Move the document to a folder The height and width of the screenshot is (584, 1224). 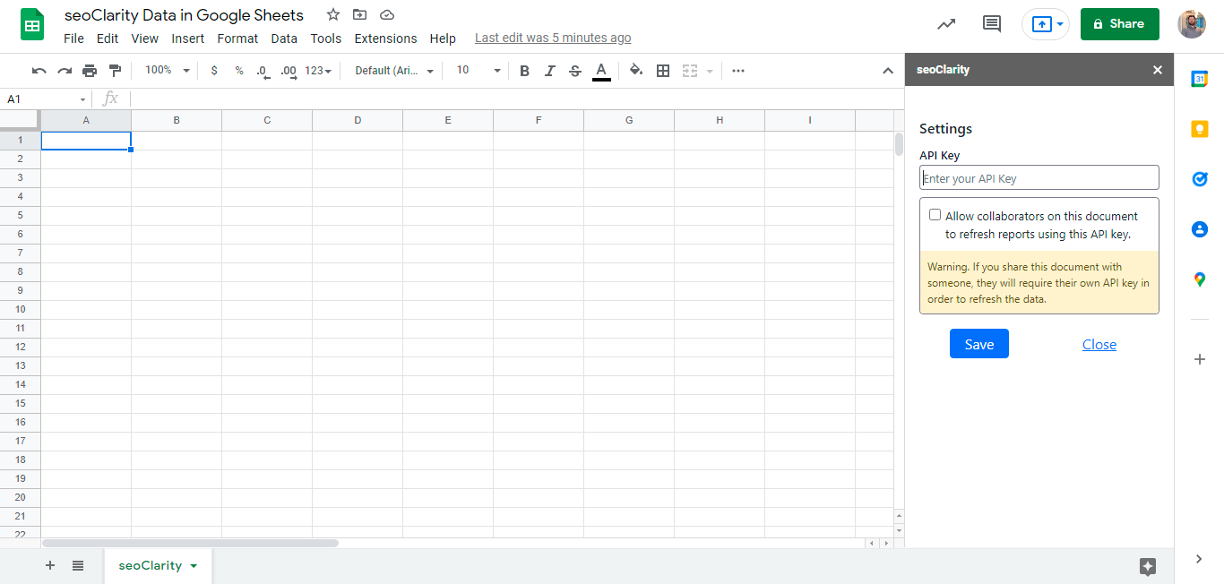click(x=360, y=15)
